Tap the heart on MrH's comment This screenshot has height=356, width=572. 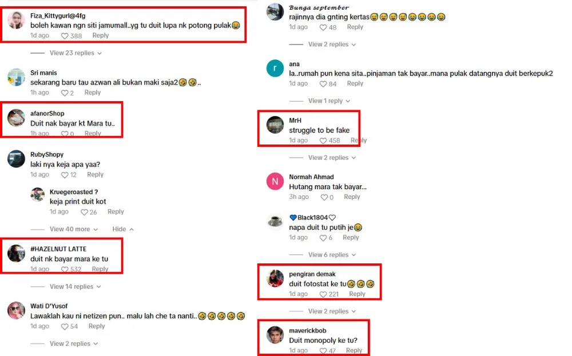[323, 141]
